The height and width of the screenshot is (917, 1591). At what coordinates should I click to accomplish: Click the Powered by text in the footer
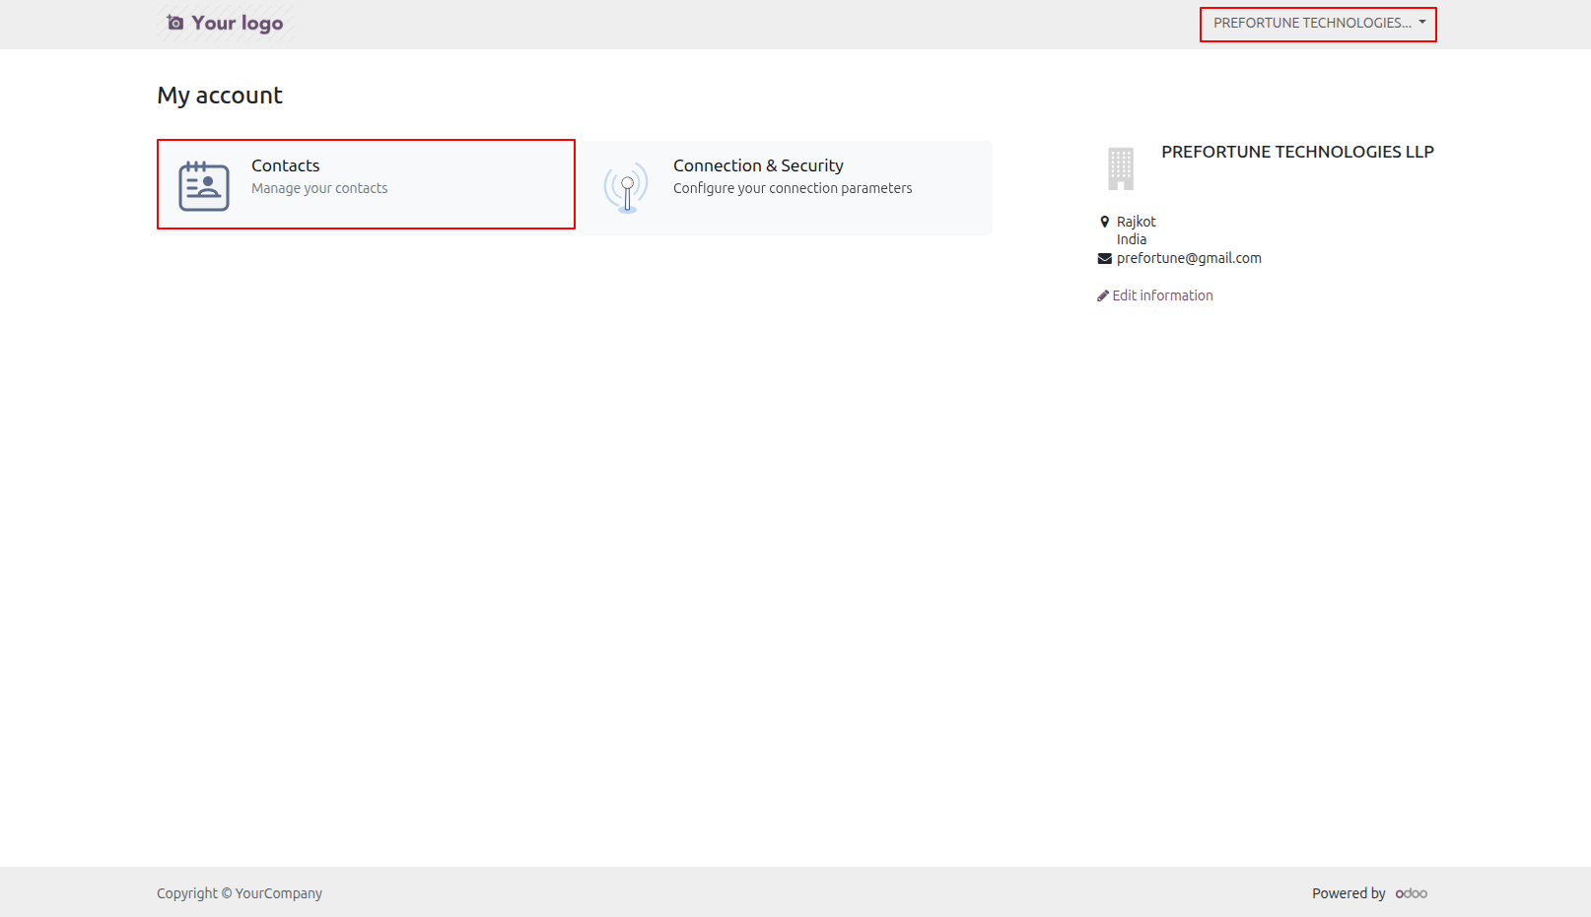pos(1349,893)
